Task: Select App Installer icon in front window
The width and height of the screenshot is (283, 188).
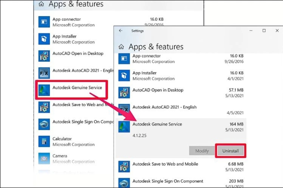Action: (124, 75)
